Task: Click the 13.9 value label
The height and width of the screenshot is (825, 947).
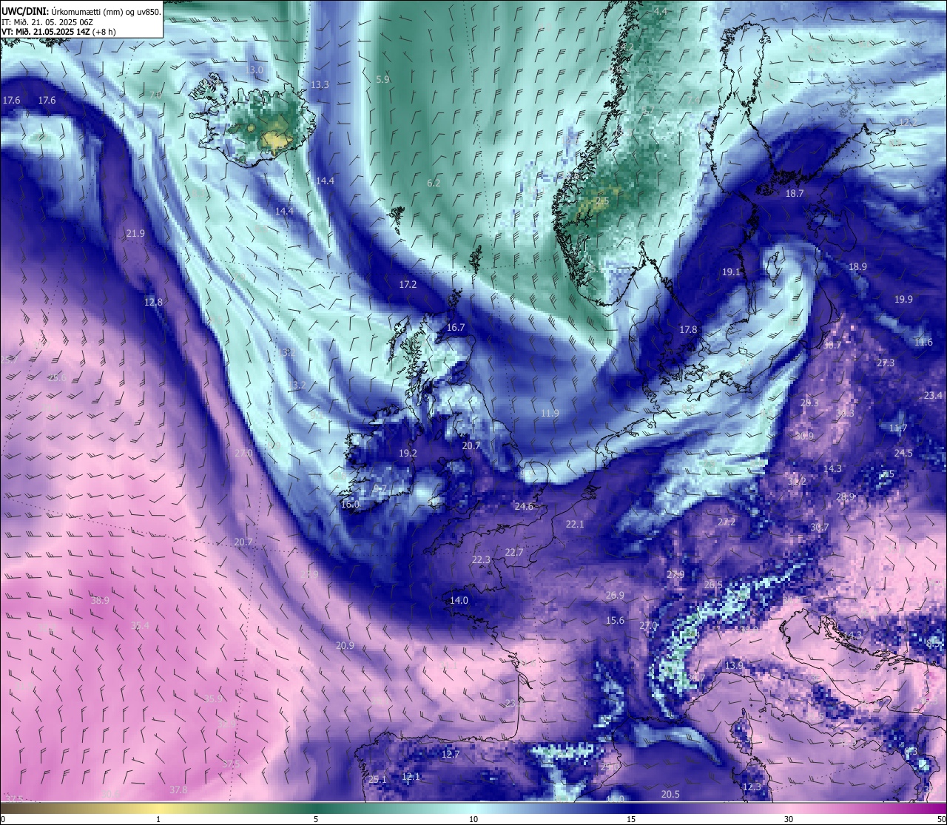Action: [734, 666]
